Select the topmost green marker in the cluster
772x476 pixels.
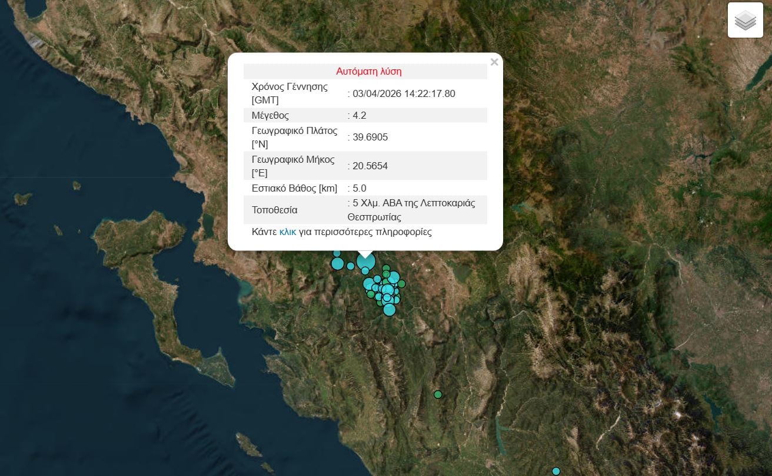pyautogui.click(x=386, y=269)
